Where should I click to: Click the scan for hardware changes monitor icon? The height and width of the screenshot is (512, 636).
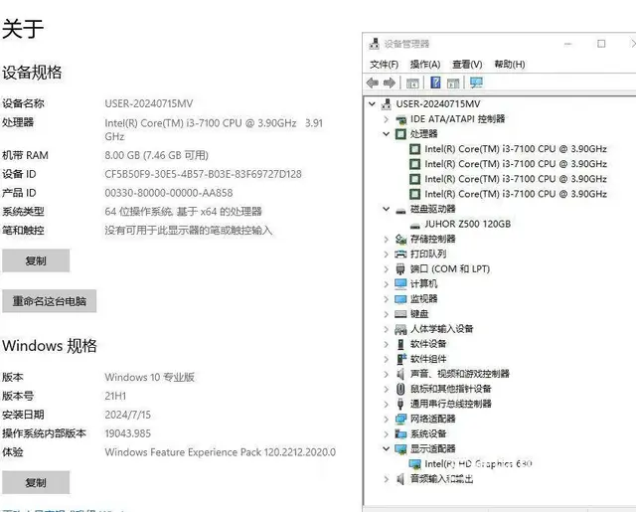click(476, 83)
